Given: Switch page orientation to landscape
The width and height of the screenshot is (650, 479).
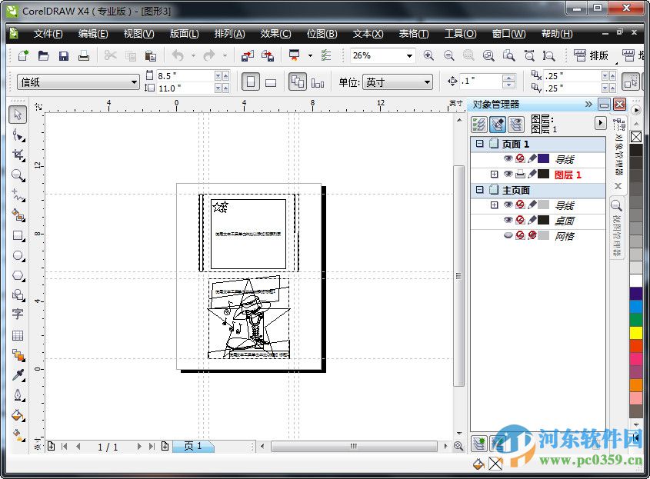Looking at the screenshot, I should (270, 82).
